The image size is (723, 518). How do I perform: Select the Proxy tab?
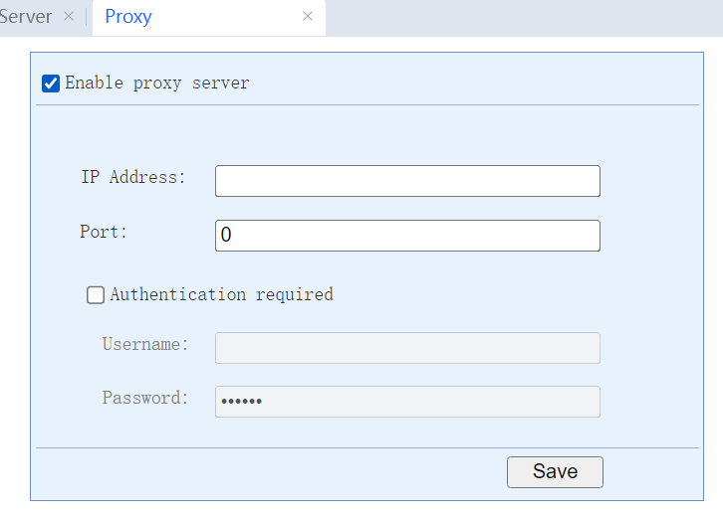click(129, 17)
